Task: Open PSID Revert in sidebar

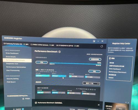Action: point(11,82)
